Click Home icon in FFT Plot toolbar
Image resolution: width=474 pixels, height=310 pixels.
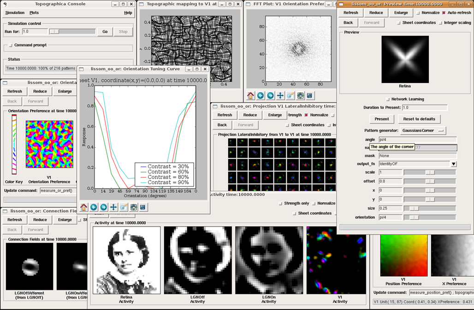[250, 96]
